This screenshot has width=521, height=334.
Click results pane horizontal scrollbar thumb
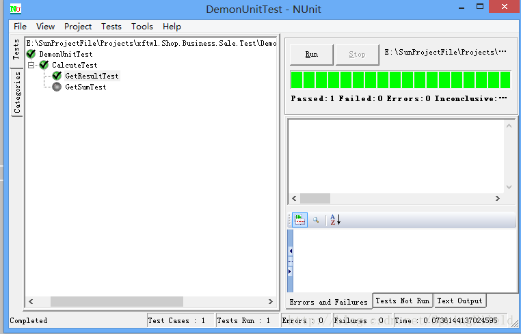[315, 198]
